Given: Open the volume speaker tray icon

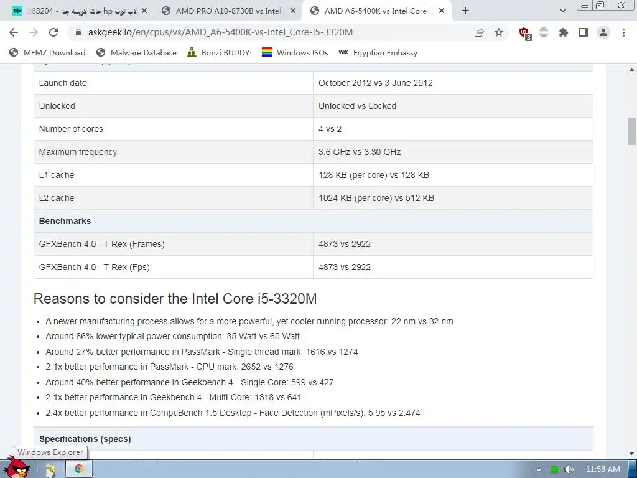Looking at the screenshot, I should [x=569, y=469].
